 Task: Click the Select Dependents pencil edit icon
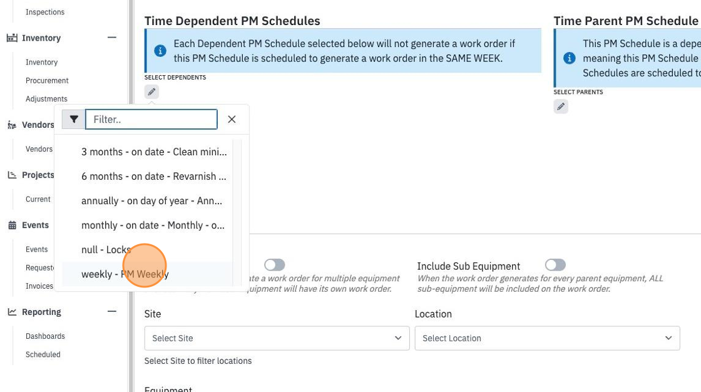151,91
